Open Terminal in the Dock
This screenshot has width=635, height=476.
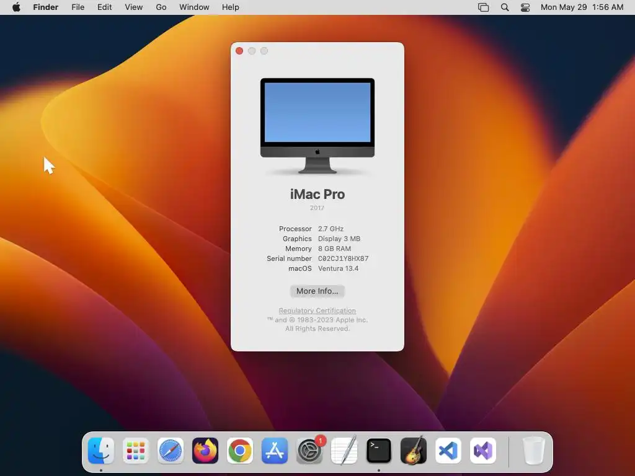[x=379, y=451]
